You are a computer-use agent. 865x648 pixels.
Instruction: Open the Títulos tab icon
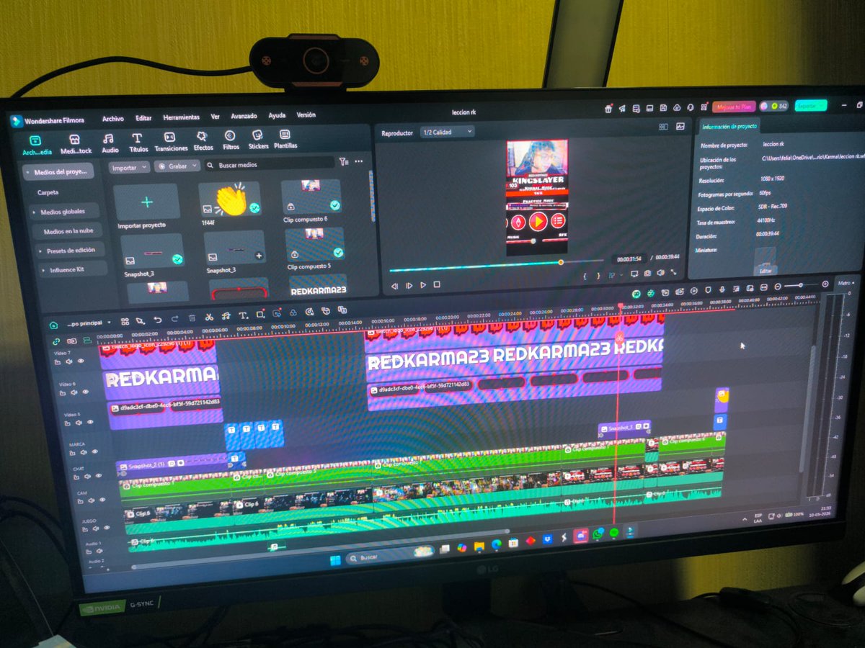pos(137,138)
